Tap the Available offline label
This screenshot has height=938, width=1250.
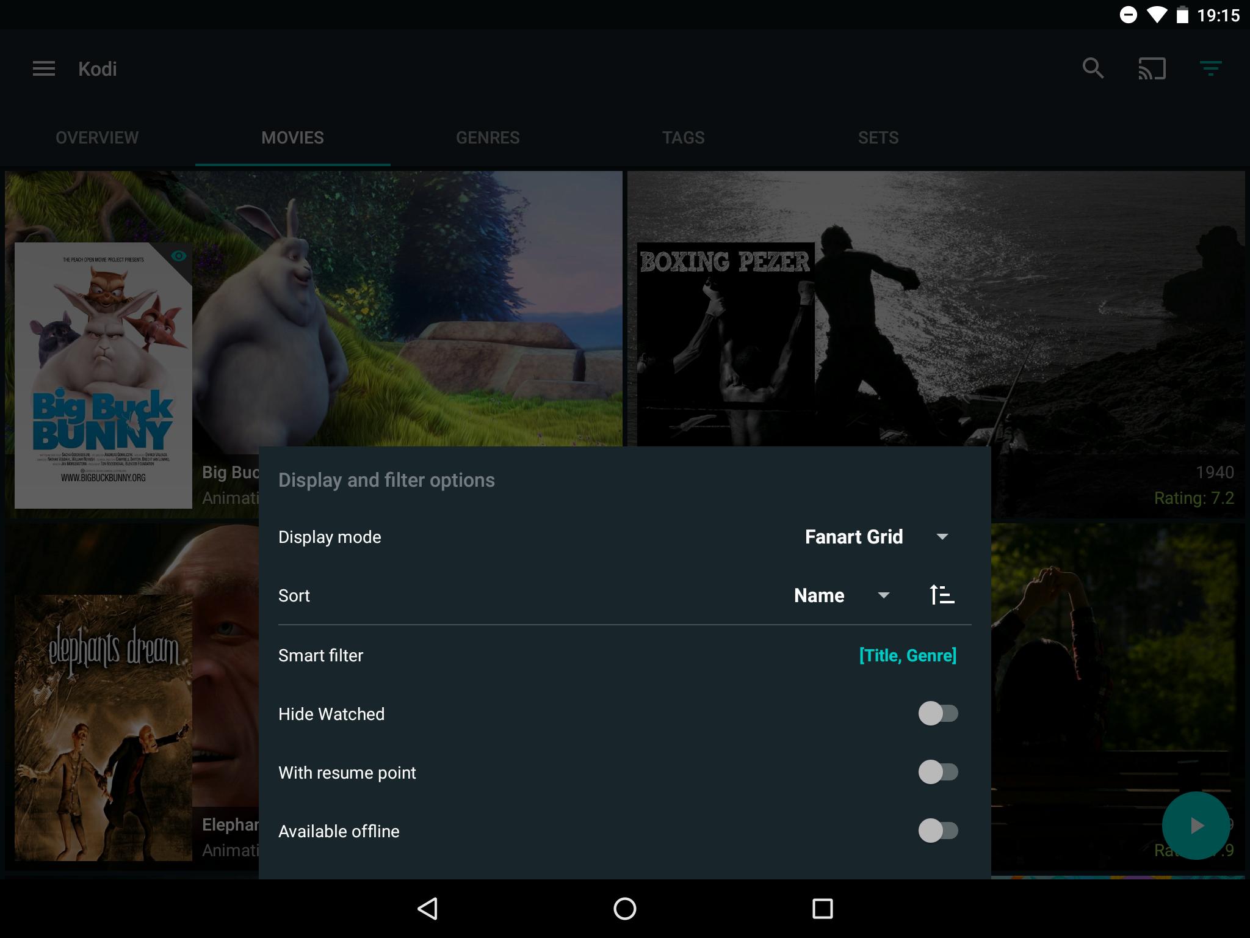pyautogui.click(x=339, y=831)
